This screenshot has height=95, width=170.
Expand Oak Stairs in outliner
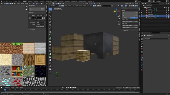point(145,18)
